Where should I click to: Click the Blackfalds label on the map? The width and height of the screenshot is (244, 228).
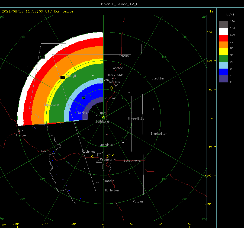(115, 75)
